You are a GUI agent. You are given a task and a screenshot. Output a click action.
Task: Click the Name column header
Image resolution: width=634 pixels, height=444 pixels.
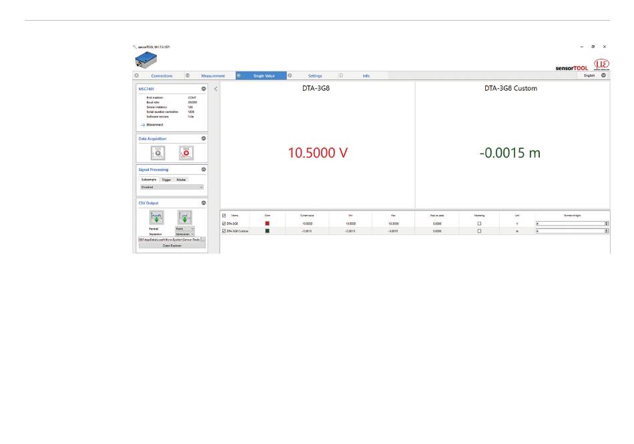coord(234,216)
